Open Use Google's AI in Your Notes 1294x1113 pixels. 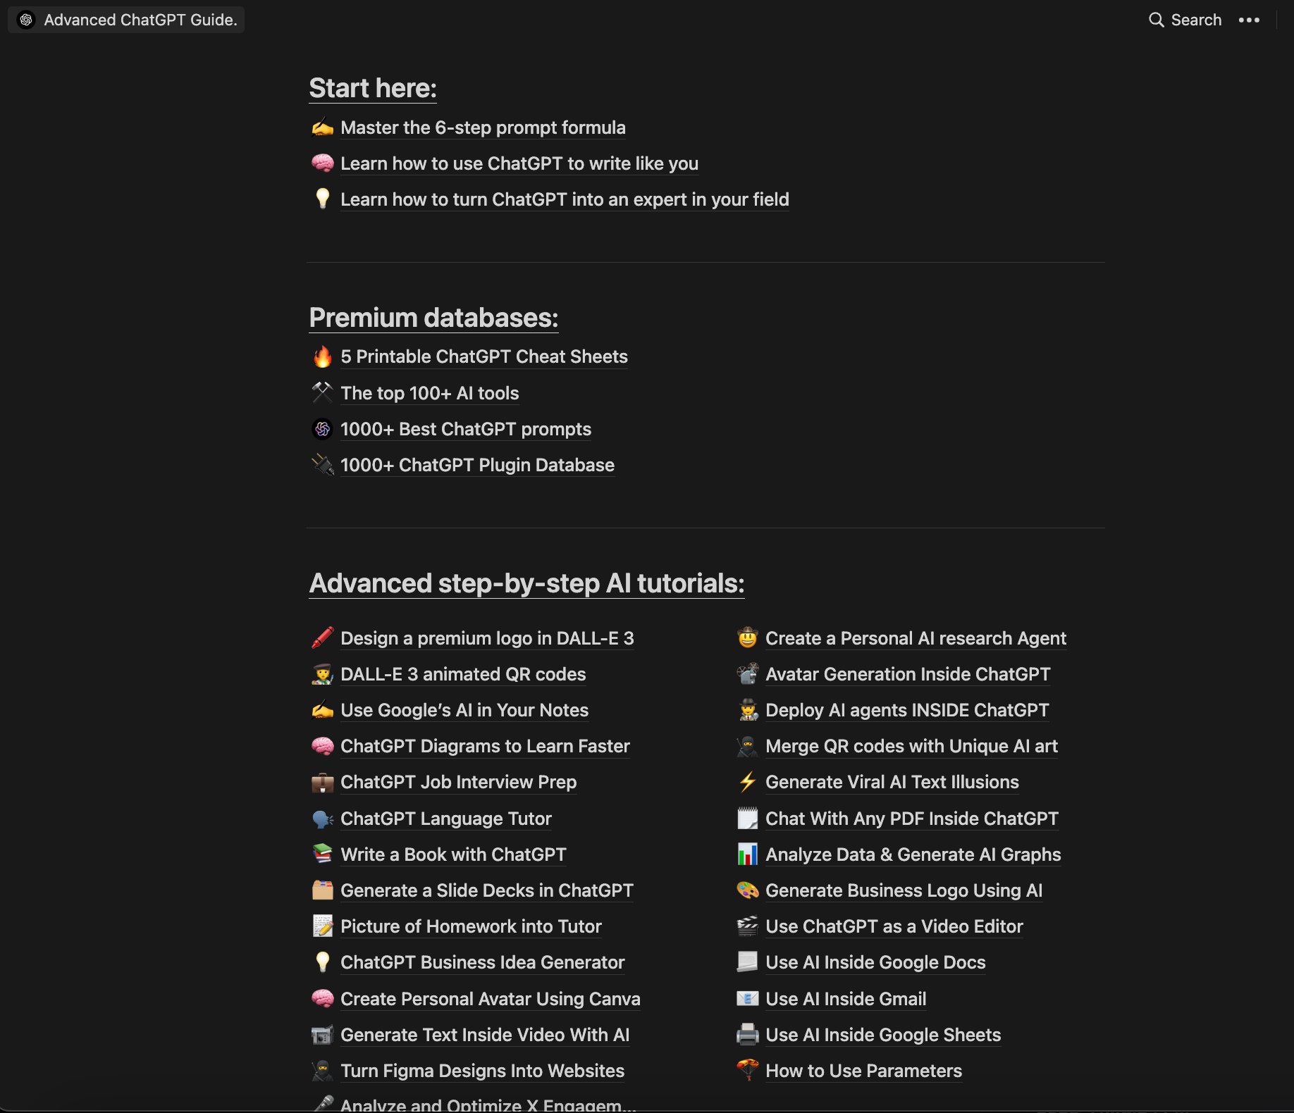(464, 710)
